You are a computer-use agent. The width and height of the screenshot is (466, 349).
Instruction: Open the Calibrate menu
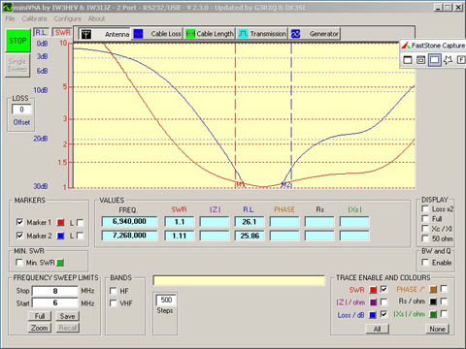point(34,18)
